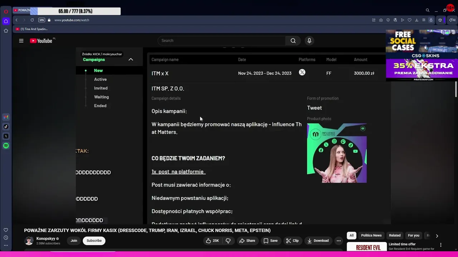Open the YouTube guide hamburger menu
The height and width of the screenshot is (257, 458).
click(21, 41)
